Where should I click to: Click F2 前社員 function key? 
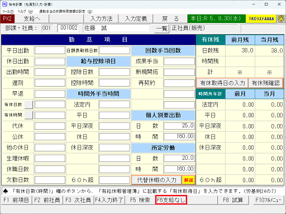47,200
